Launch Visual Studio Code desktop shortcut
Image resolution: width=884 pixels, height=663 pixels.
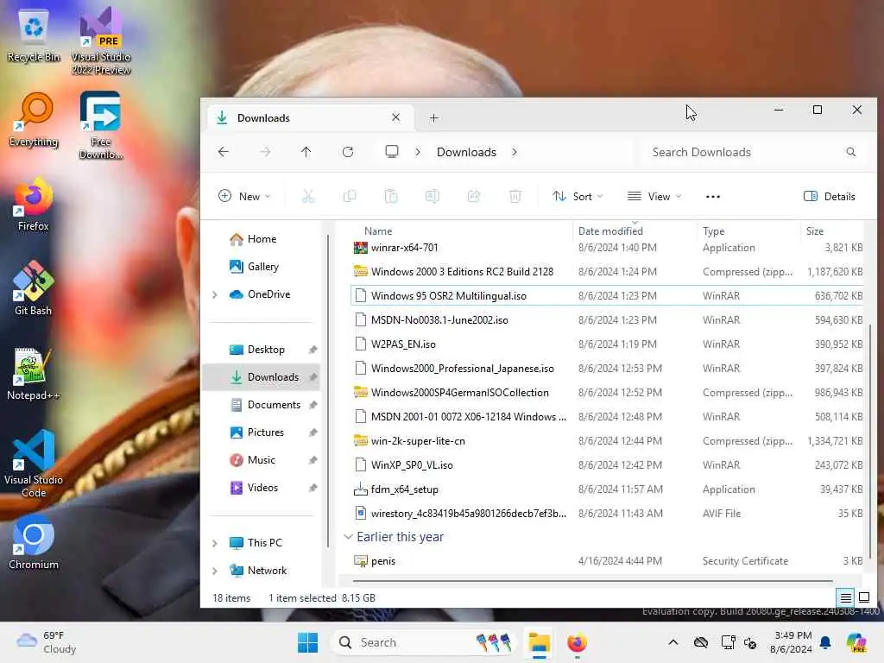(34, 464)
